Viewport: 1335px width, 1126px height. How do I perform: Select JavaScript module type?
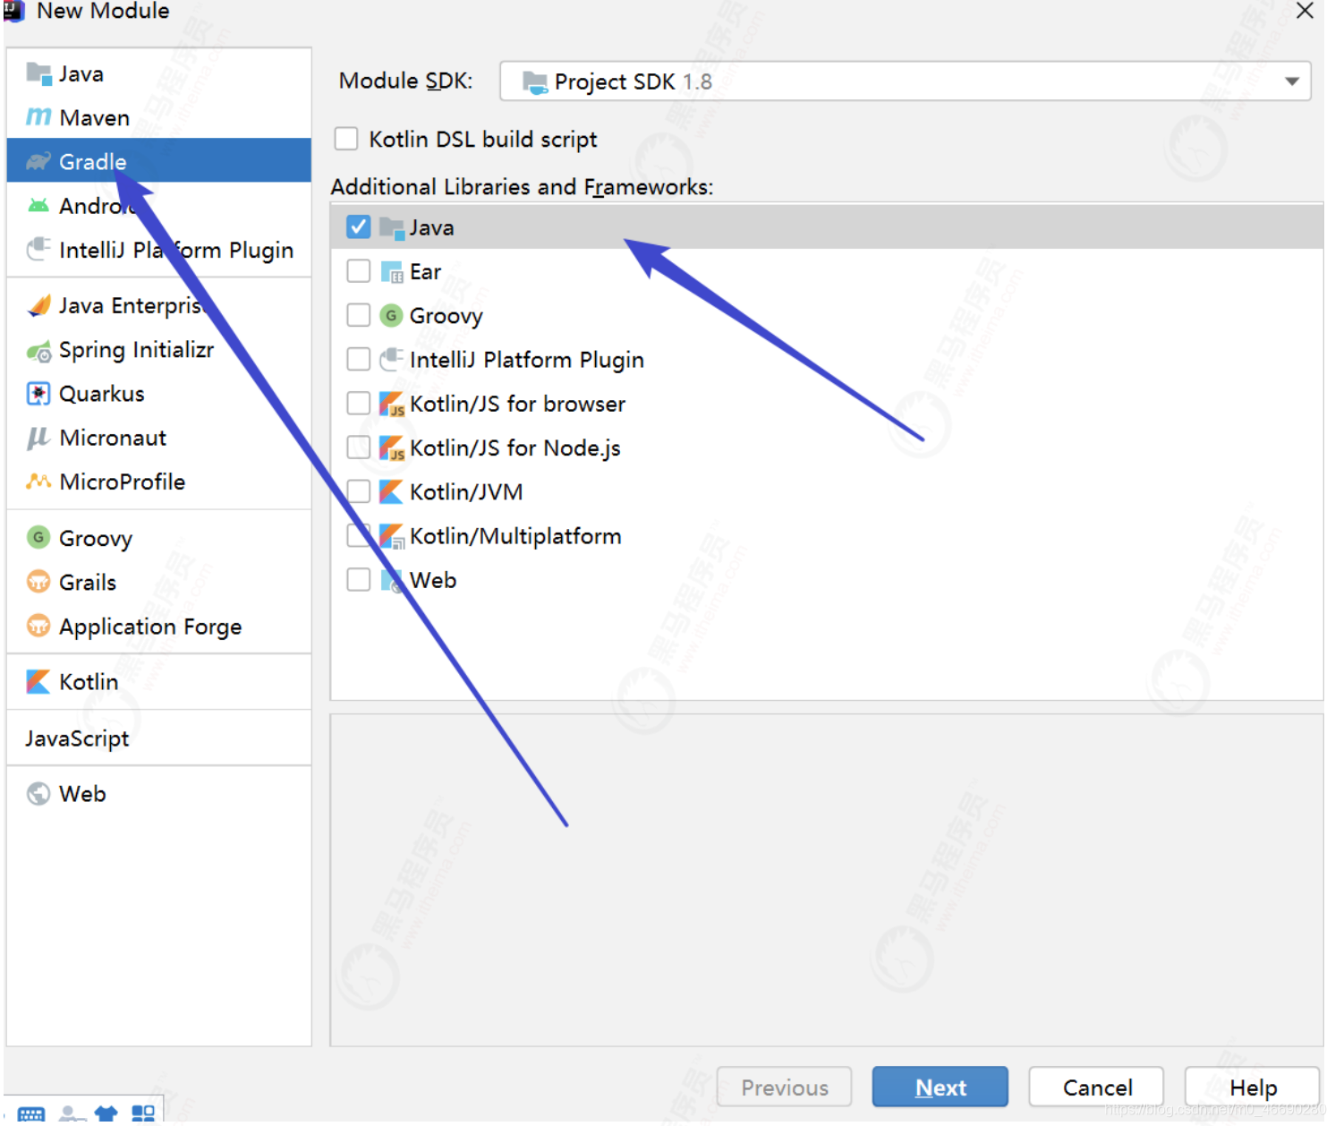pyautogui.click(x=159, y=738)
